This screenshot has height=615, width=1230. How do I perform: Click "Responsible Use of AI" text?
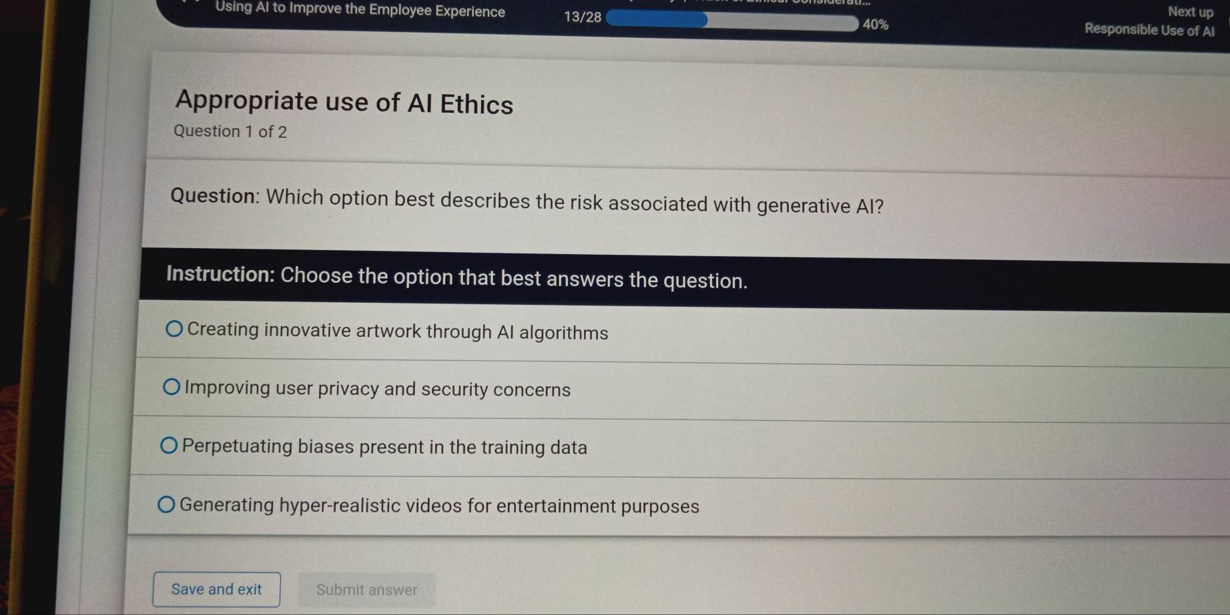coord(1151,31)
